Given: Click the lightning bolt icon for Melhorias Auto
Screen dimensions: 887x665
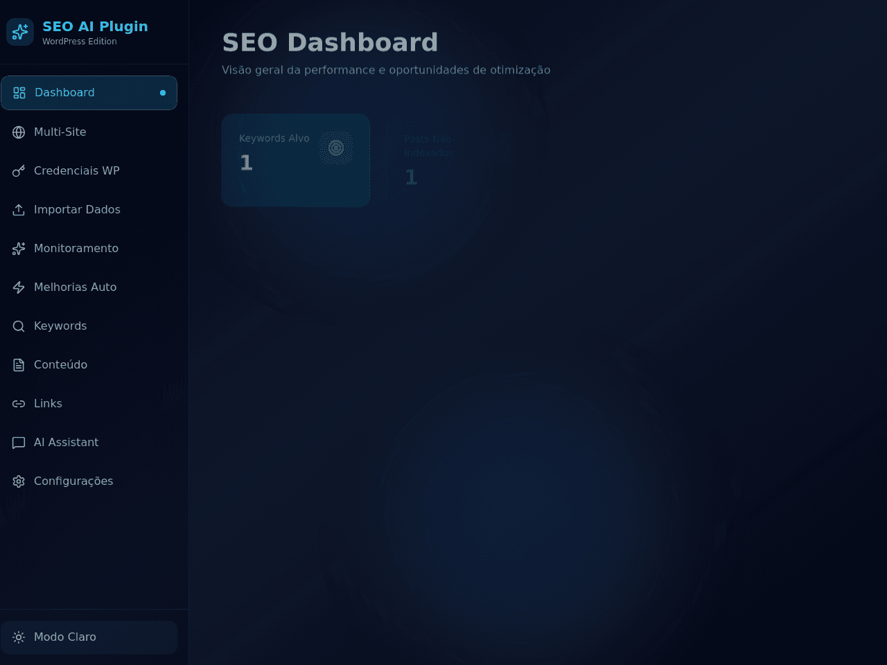Looking at the screenshot, I should (x=19, y=287).
